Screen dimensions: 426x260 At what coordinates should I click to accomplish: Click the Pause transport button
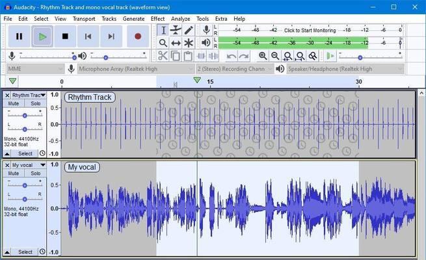point(19,36)
